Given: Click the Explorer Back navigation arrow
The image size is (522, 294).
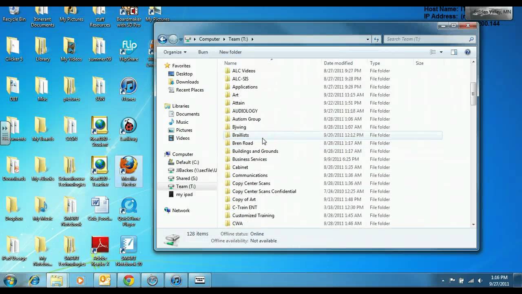Looking at the screenshot, I should 162,39.
